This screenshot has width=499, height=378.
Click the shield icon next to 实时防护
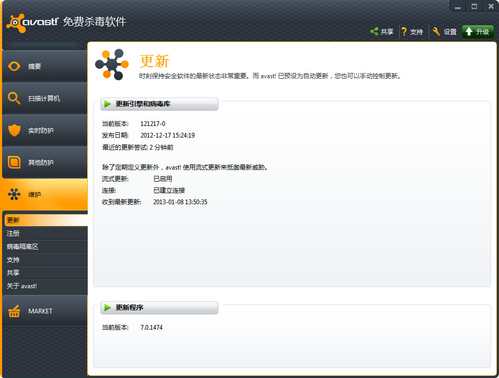tap(14, 130)
